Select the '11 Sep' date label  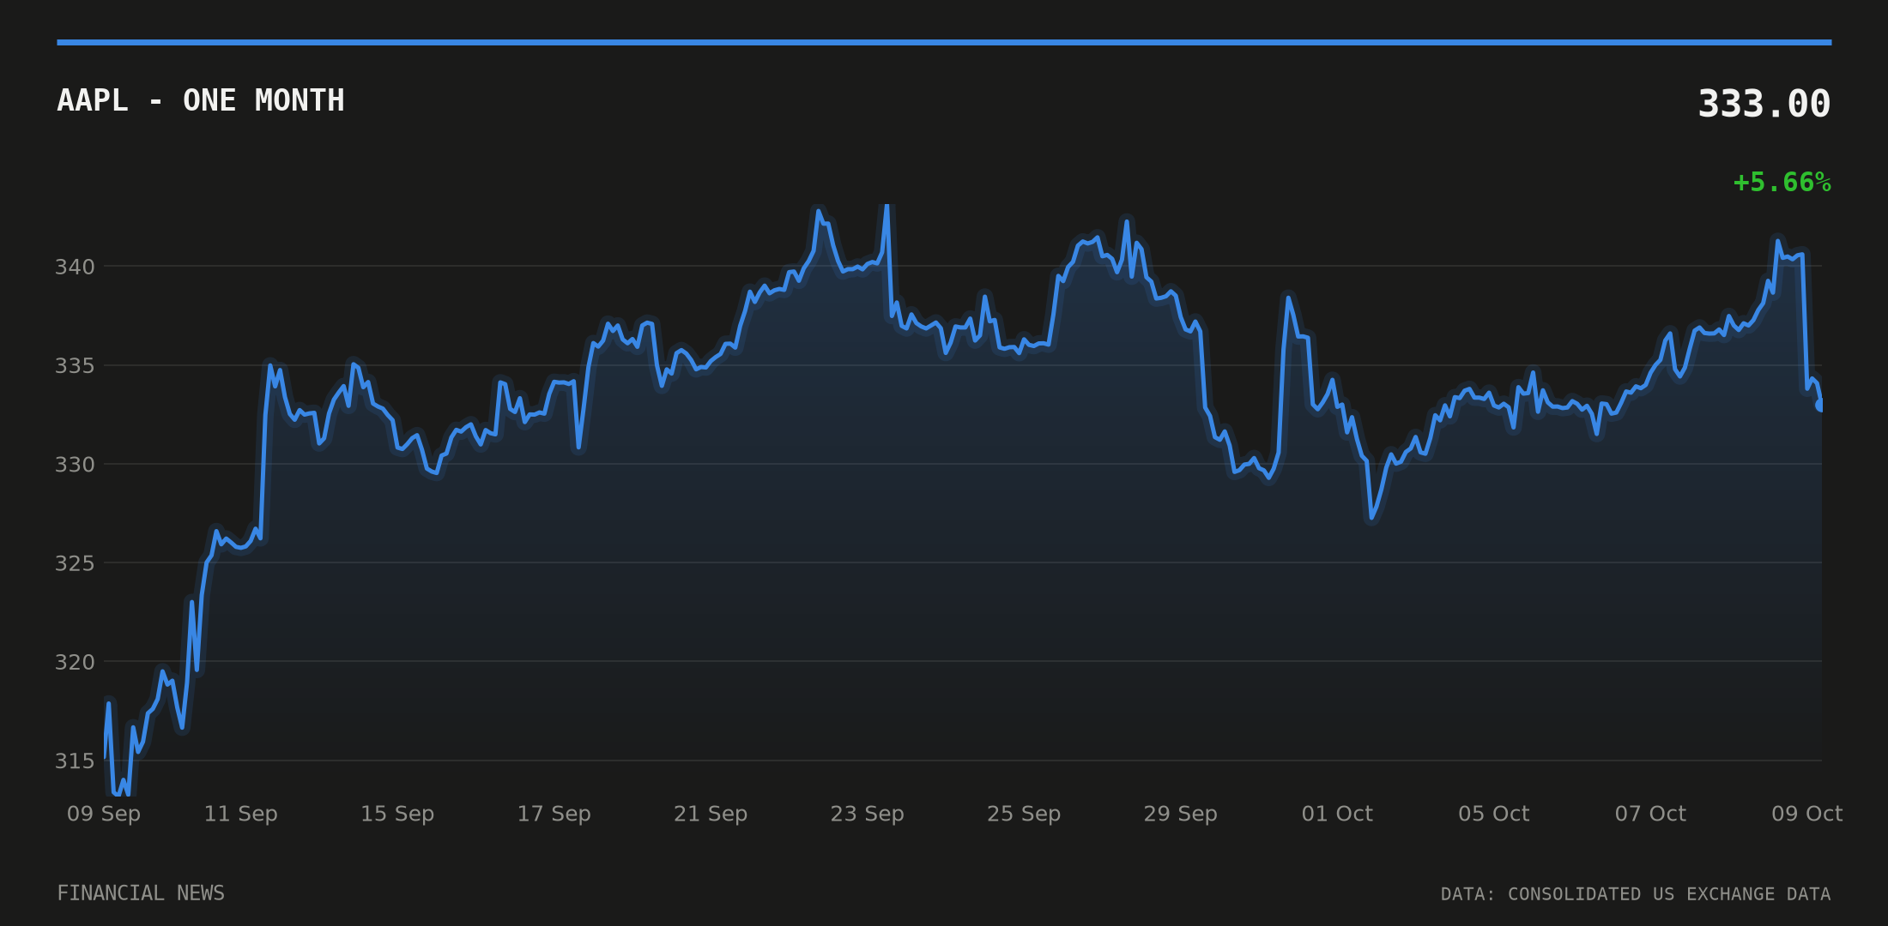(x=240, y=814)
